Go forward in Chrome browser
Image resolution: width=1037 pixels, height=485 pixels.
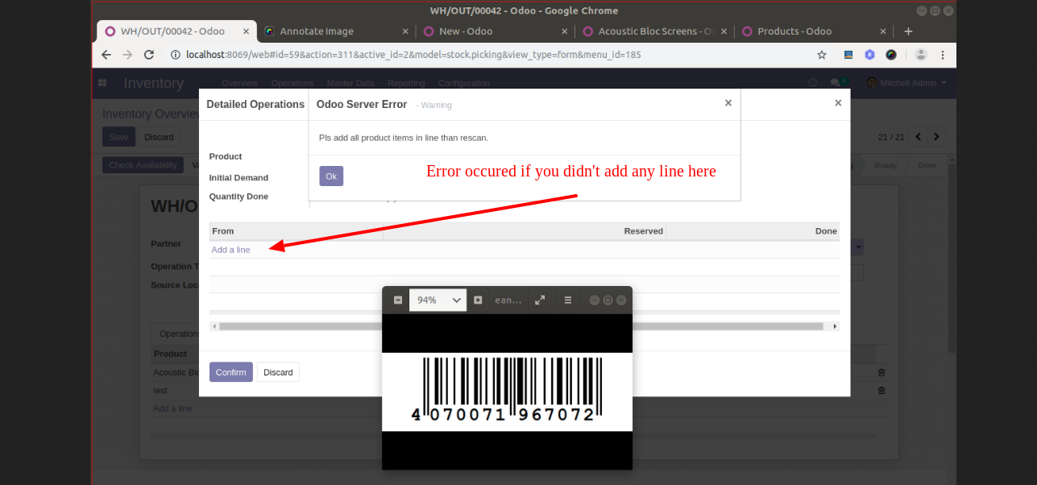[127, 55]
